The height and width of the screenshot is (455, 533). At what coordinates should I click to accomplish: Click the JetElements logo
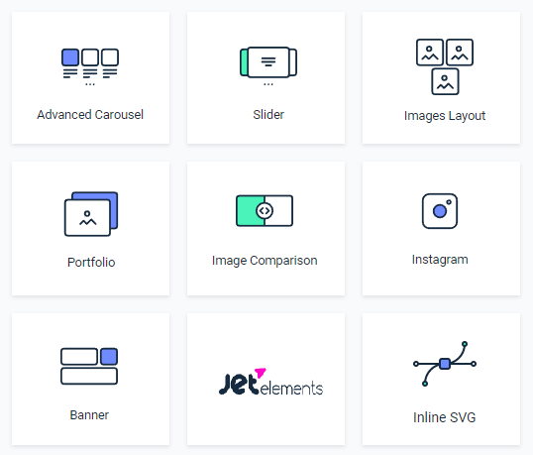pos(270,382)
